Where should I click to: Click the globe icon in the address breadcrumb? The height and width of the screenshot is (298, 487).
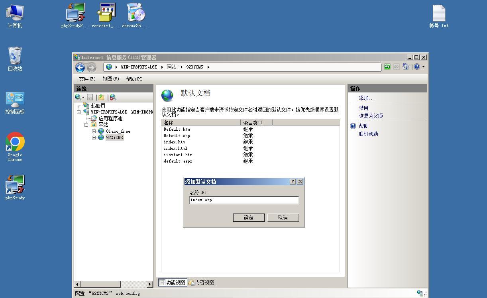(109, 67)
